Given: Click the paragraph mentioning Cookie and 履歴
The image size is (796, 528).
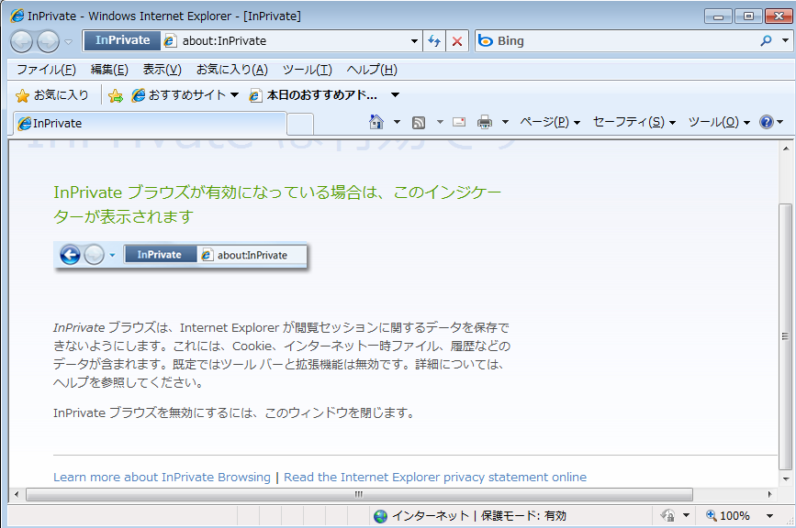Looking at the screenshot, I should [x=282, y=355].
